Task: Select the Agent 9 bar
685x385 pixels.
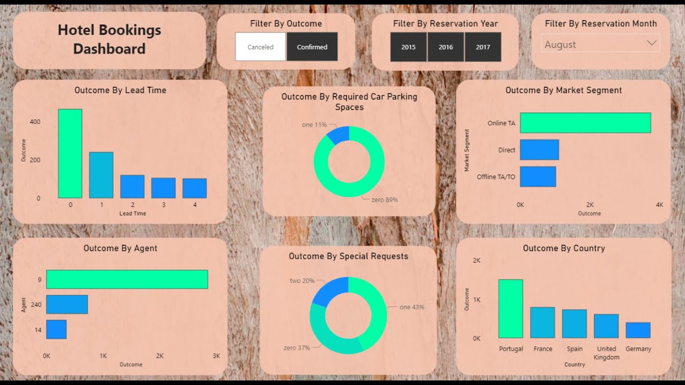Action: coord(127,279)
